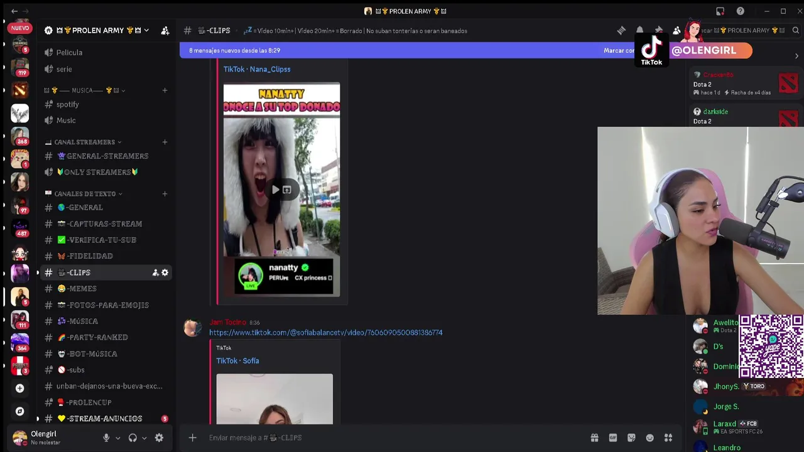Open edit channel gear on CLIPS channel

(x=165, y=272)
